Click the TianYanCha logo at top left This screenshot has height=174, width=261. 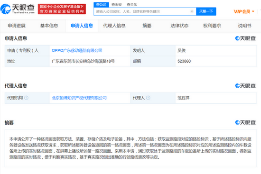[x=18, y=9]
